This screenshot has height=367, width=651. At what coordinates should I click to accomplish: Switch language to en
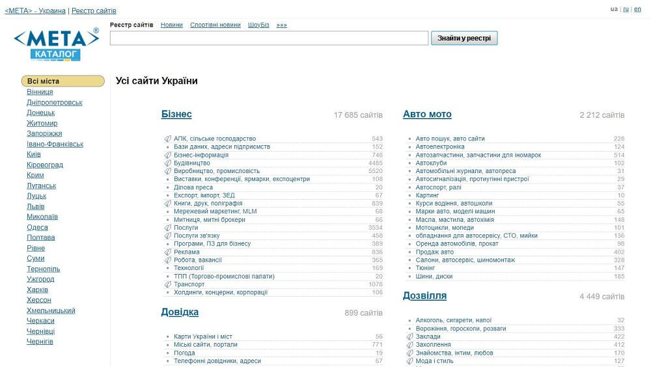click(x=637, y=9)
